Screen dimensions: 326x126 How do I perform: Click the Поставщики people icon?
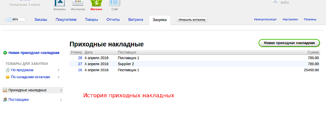click(x=5, y=100)
